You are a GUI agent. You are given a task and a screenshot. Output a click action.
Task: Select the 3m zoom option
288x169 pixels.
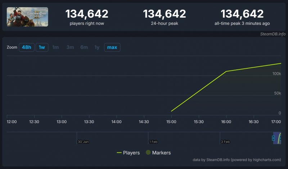click(x=70, y=47)
